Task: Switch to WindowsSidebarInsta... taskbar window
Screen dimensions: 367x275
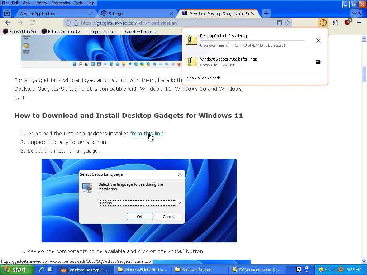Action: (143, 270)
